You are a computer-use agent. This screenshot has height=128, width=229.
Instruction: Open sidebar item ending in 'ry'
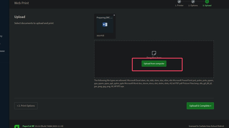click(x=1, y=36)
